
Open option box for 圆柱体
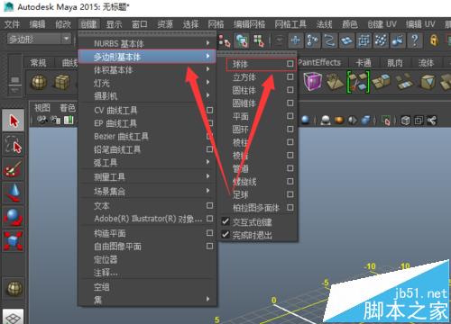[x=290, y=90]
